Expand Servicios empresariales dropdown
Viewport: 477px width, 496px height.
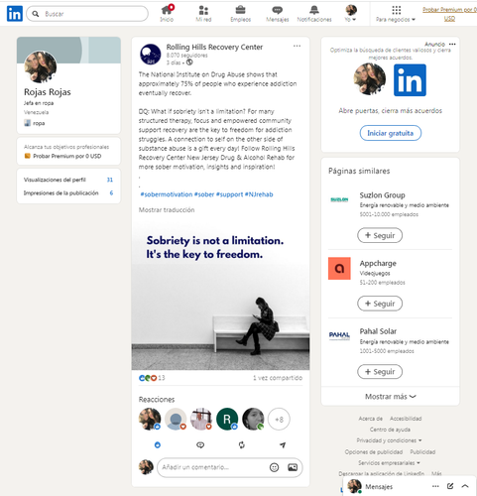[x=389, y=463]
